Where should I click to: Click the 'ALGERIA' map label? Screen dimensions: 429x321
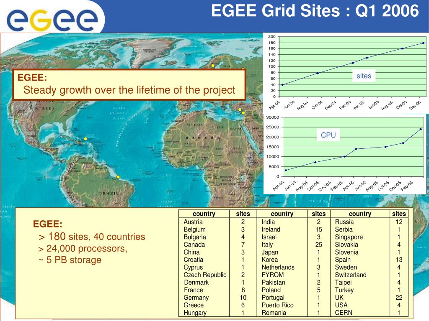pyautogui.click(x=194, y=125)
